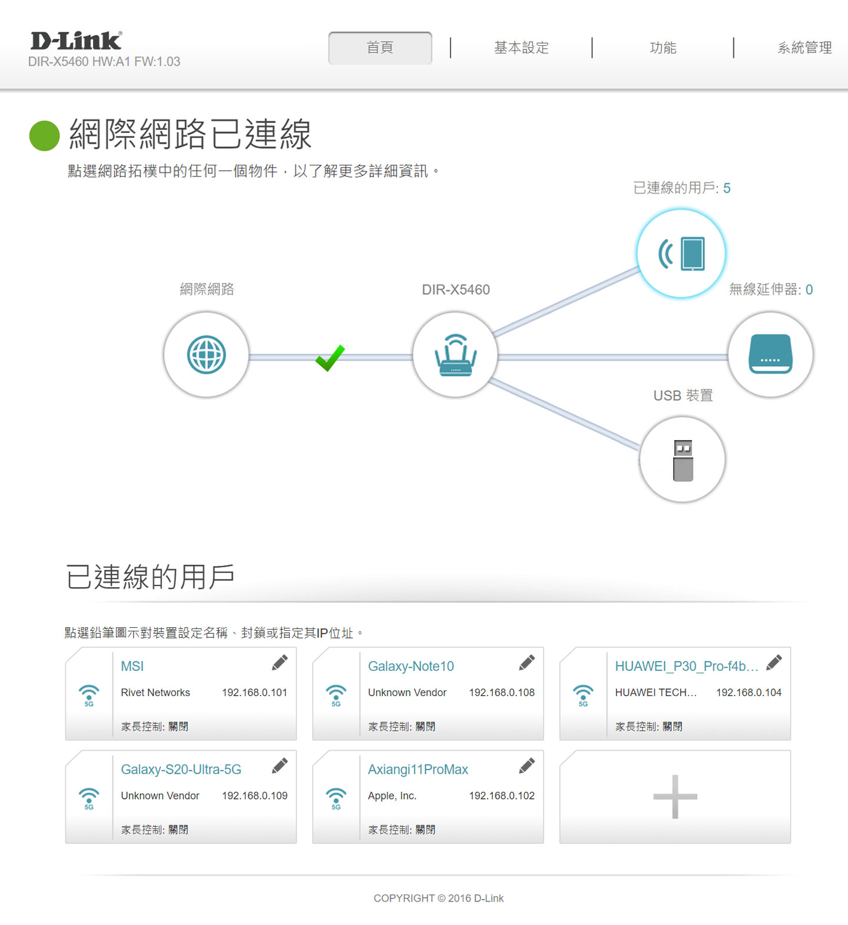
Task: Click the 已連線的用戶: 5 count label
Action: tap(682, 188)
